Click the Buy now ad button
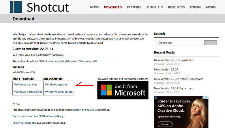 point(165,124)
